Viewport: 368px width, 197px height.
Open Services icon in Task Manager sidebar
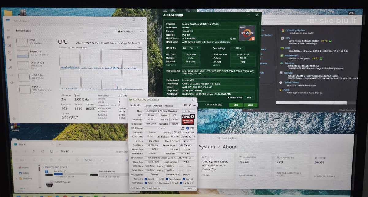[x=11, y=82]
